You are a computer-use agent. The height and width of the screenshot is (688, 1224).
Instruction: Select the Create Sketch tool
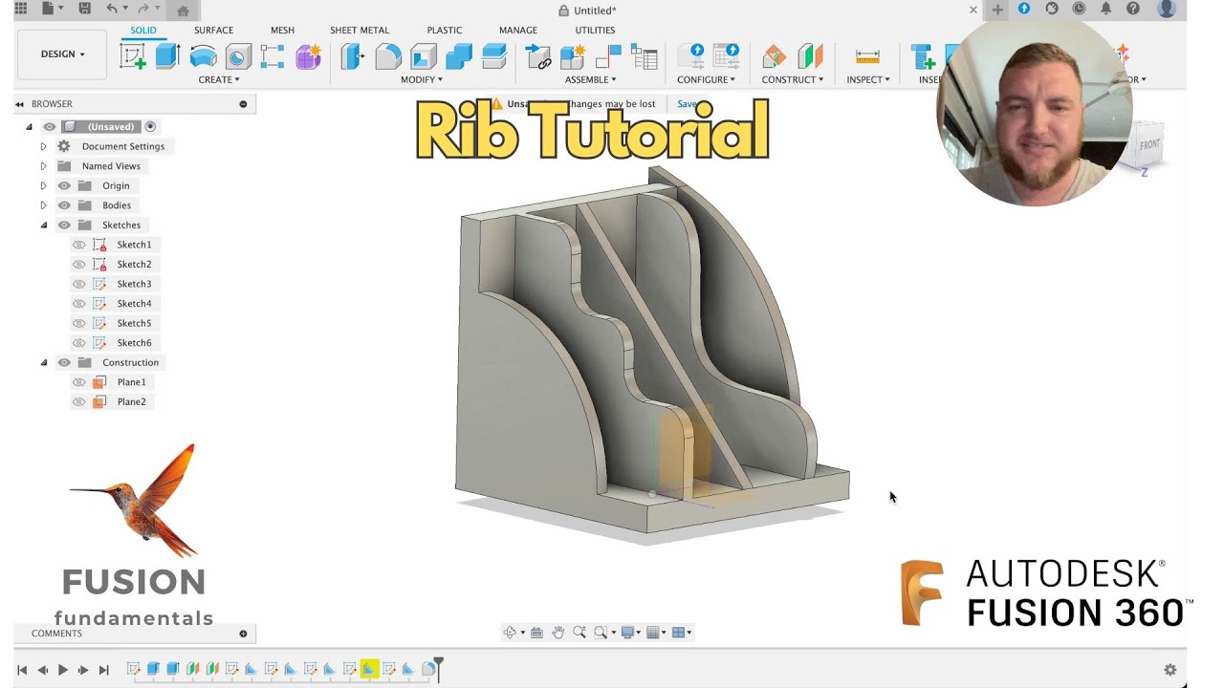tap(133, 56)
